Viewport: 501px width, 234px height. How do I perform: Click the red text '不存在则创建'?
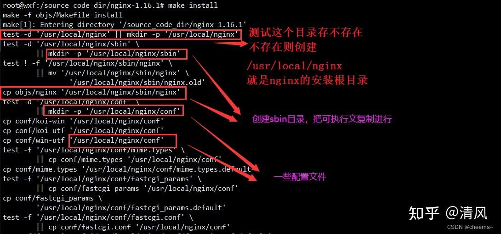(283, 47)
